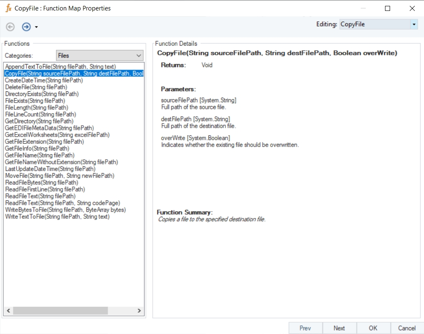Select ReadFileText with codePage parameter
This screenshot has height=334, width=424.
62,203
